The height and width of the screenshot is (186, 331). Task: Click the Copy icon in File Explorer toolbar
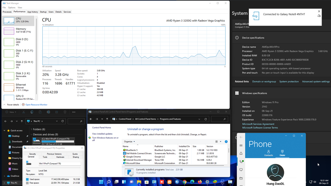(x=32, y=112)
